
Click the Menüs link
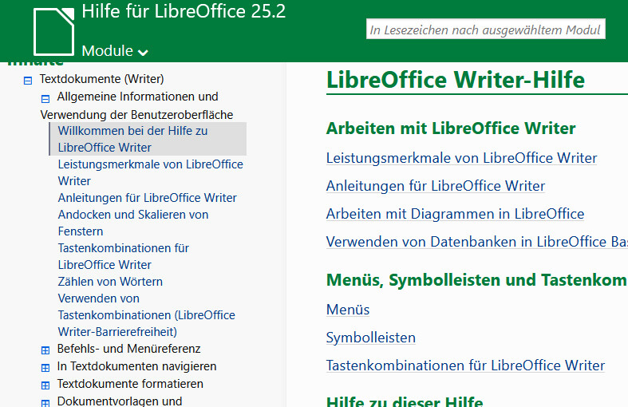[x=348, y=310]
